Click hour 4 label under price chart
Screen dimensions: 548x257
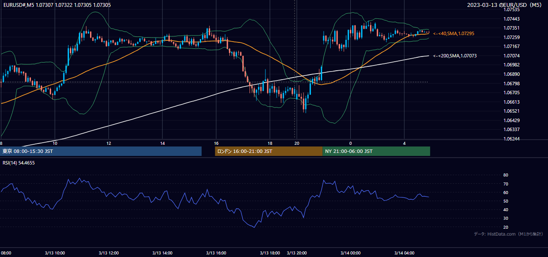tap(404, 143)
